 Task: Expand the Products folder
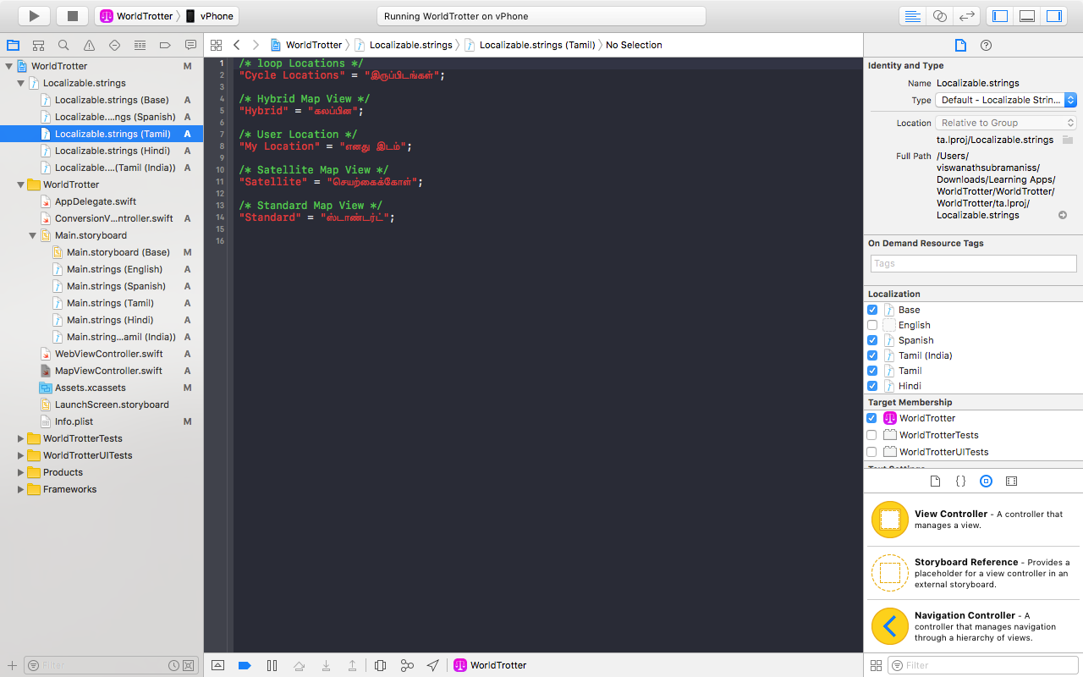tap(21, 472)
